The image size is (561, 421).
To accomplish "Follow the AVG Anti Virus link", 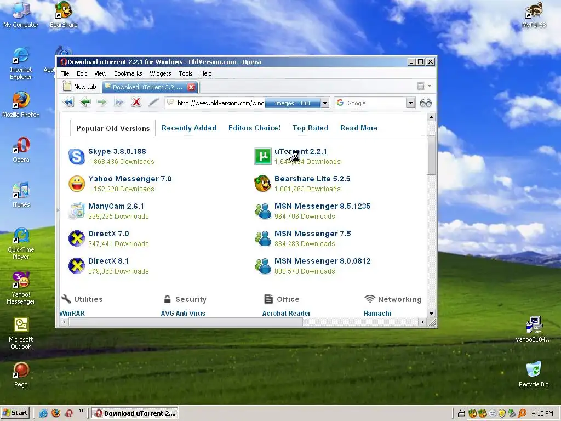I will click(x=183, y=313).
